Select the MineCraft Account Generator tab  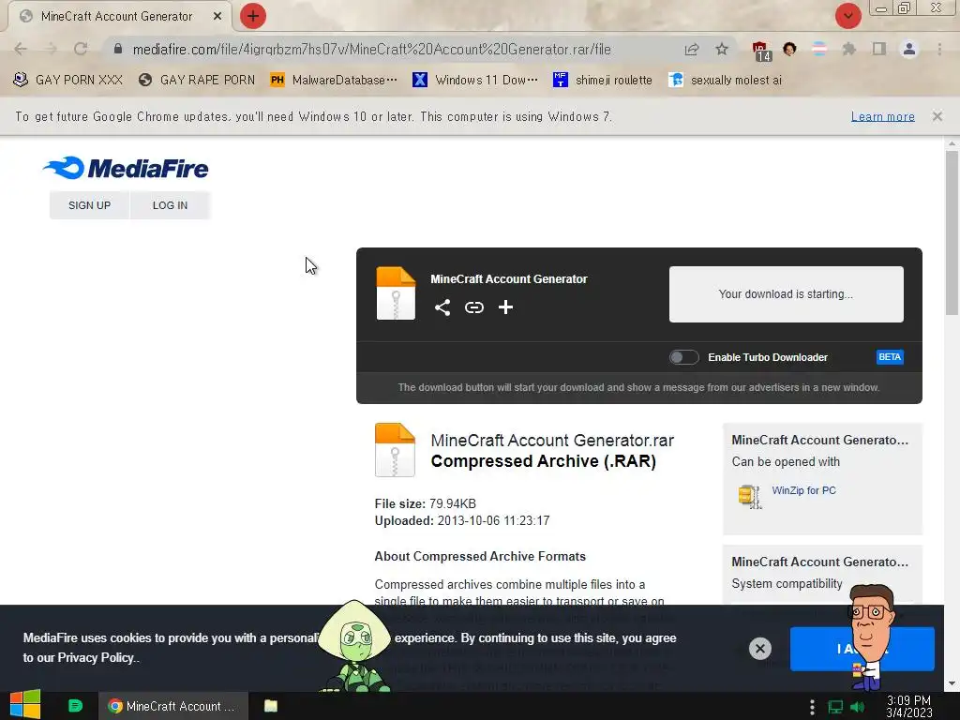point(116,17)
